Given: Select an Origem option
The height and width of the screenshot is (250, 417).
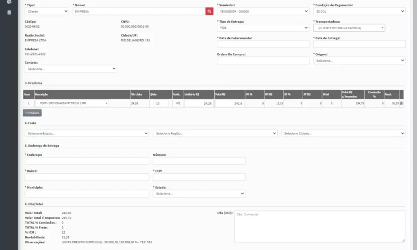Looking at the screenshot, I should pyautogui.click(x=359, y=60).
